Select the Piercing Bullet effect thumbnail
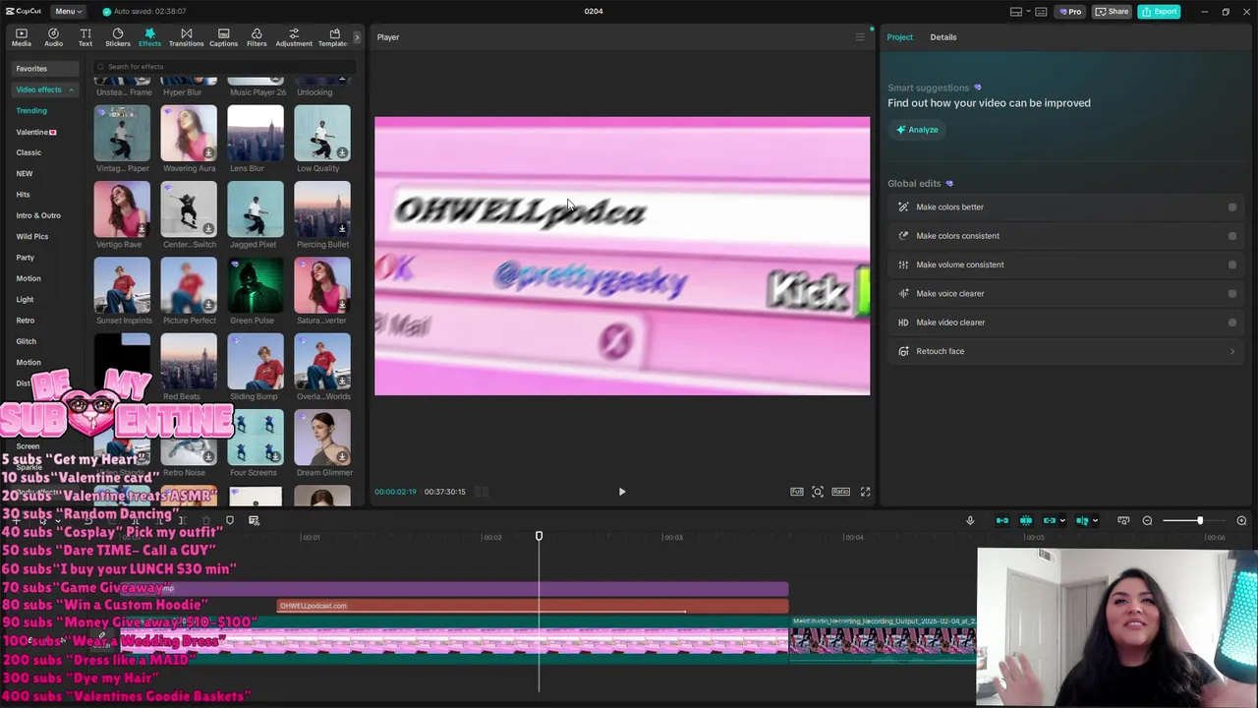1258x708 pixels. pos(322,209)
